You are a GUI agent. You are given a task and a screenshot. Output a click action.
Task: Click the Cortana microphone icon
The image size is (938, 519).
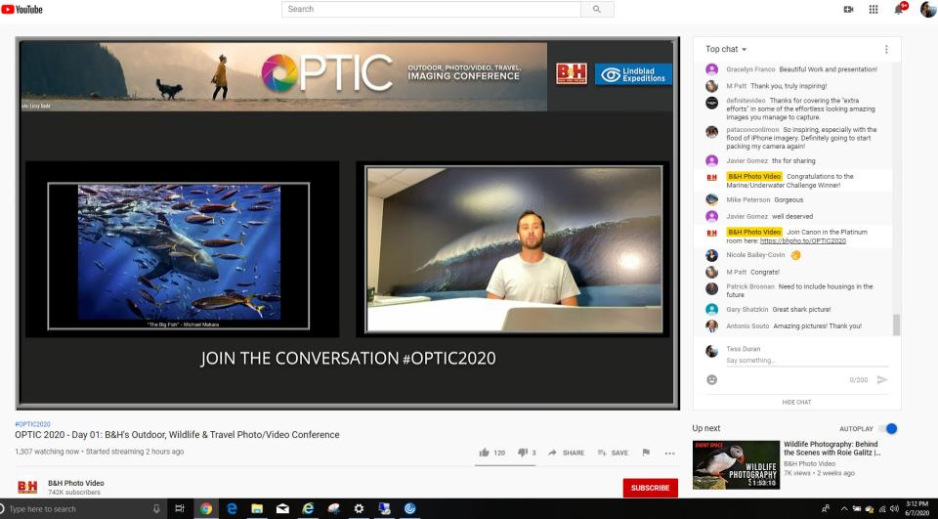[x=156, y=509]
